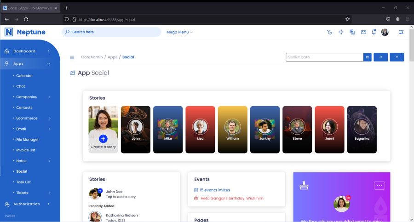This screenshot has height=222, width=414.
Task: Click the blue filter button
Action: (397, 57)
